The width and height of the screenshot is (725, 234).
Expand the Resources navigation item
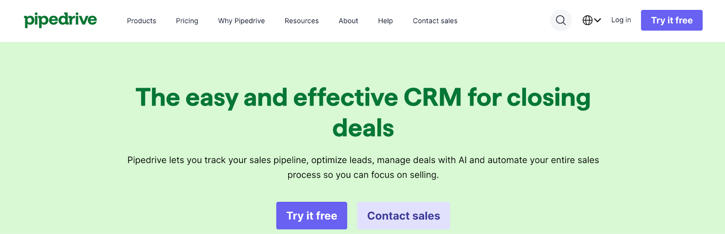coord(301,21)
